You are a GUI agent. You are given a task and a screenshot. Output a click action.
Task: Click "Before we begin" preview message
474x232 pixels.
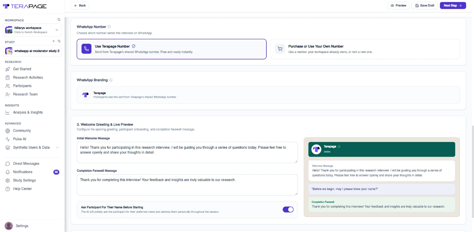382,189
